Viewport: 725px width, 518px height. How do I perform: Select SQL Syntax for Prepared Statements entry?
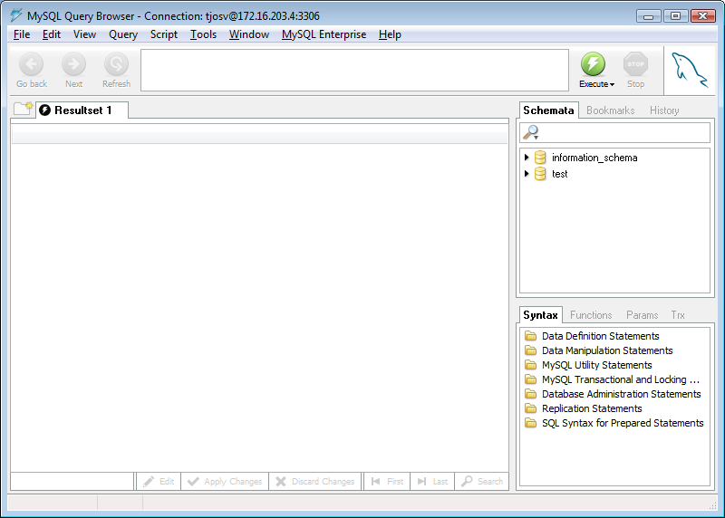(623, 423)
